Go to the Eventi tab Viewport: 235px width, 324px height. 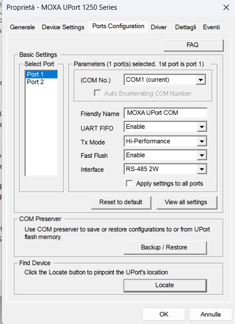[x=211, y=27]
